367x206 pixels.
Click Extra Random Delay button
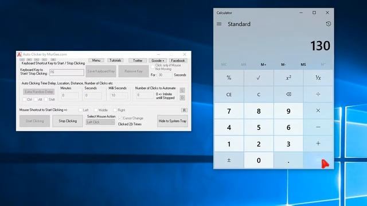pyautogui.click(x=39, y=92)
